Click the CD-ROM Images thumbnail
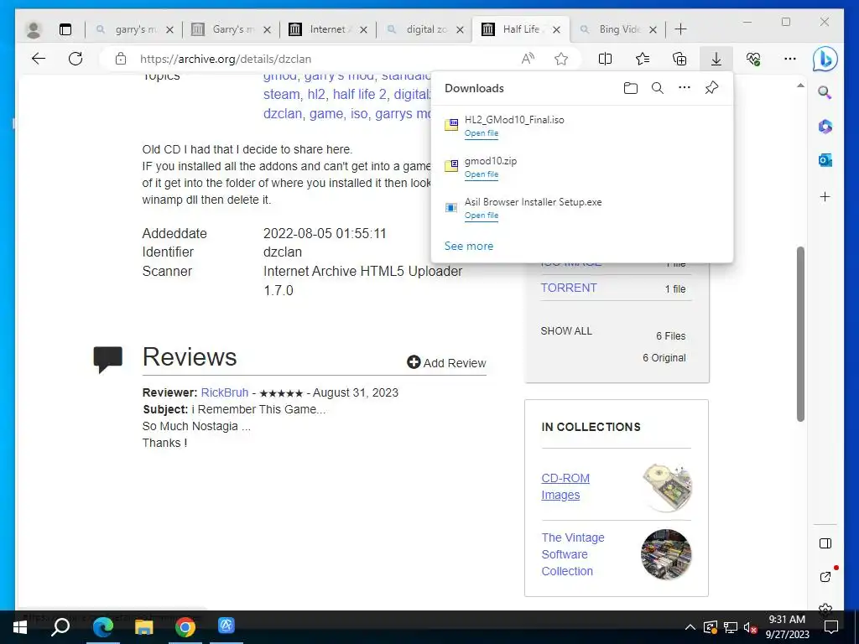The height and width of the screenshot is (644, 859). click(x=667, y=487)
